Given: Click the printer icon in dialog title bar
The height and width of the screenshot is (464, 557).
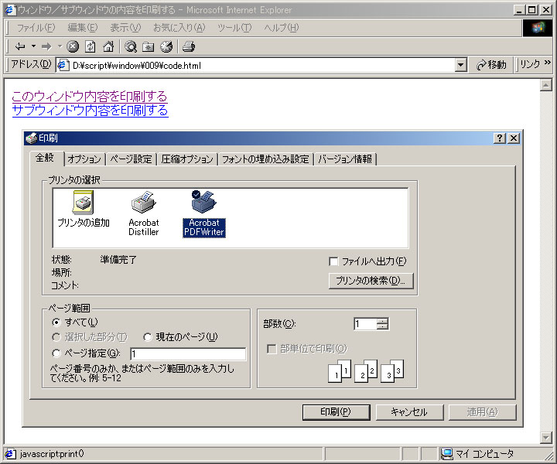Looking at the screenshot, I should click(x=31, y=138).
